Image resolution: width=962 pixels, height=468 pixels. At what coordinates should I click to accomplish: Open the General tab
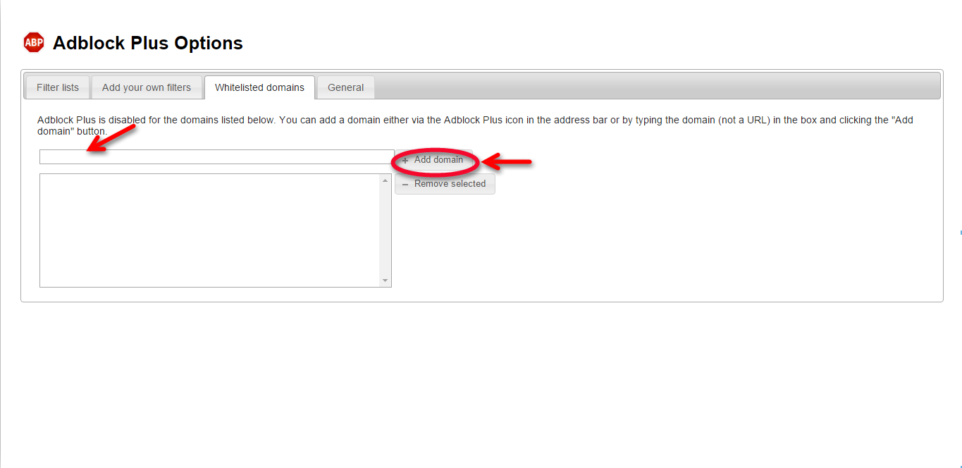pyautogui.click(x=345, y=87)
